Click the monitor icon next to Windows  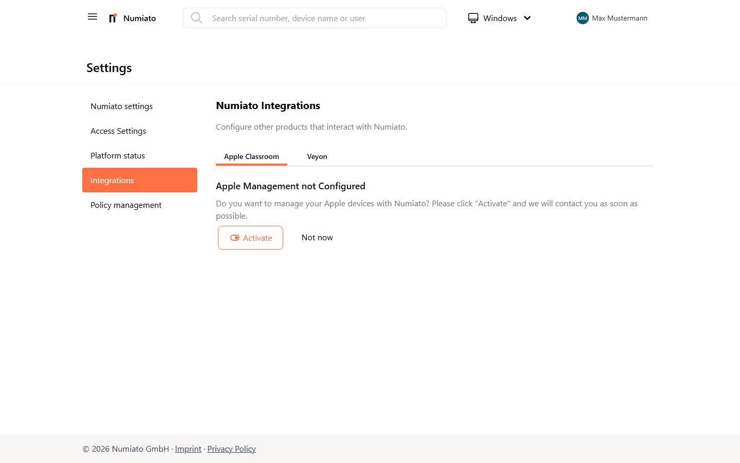473,17
